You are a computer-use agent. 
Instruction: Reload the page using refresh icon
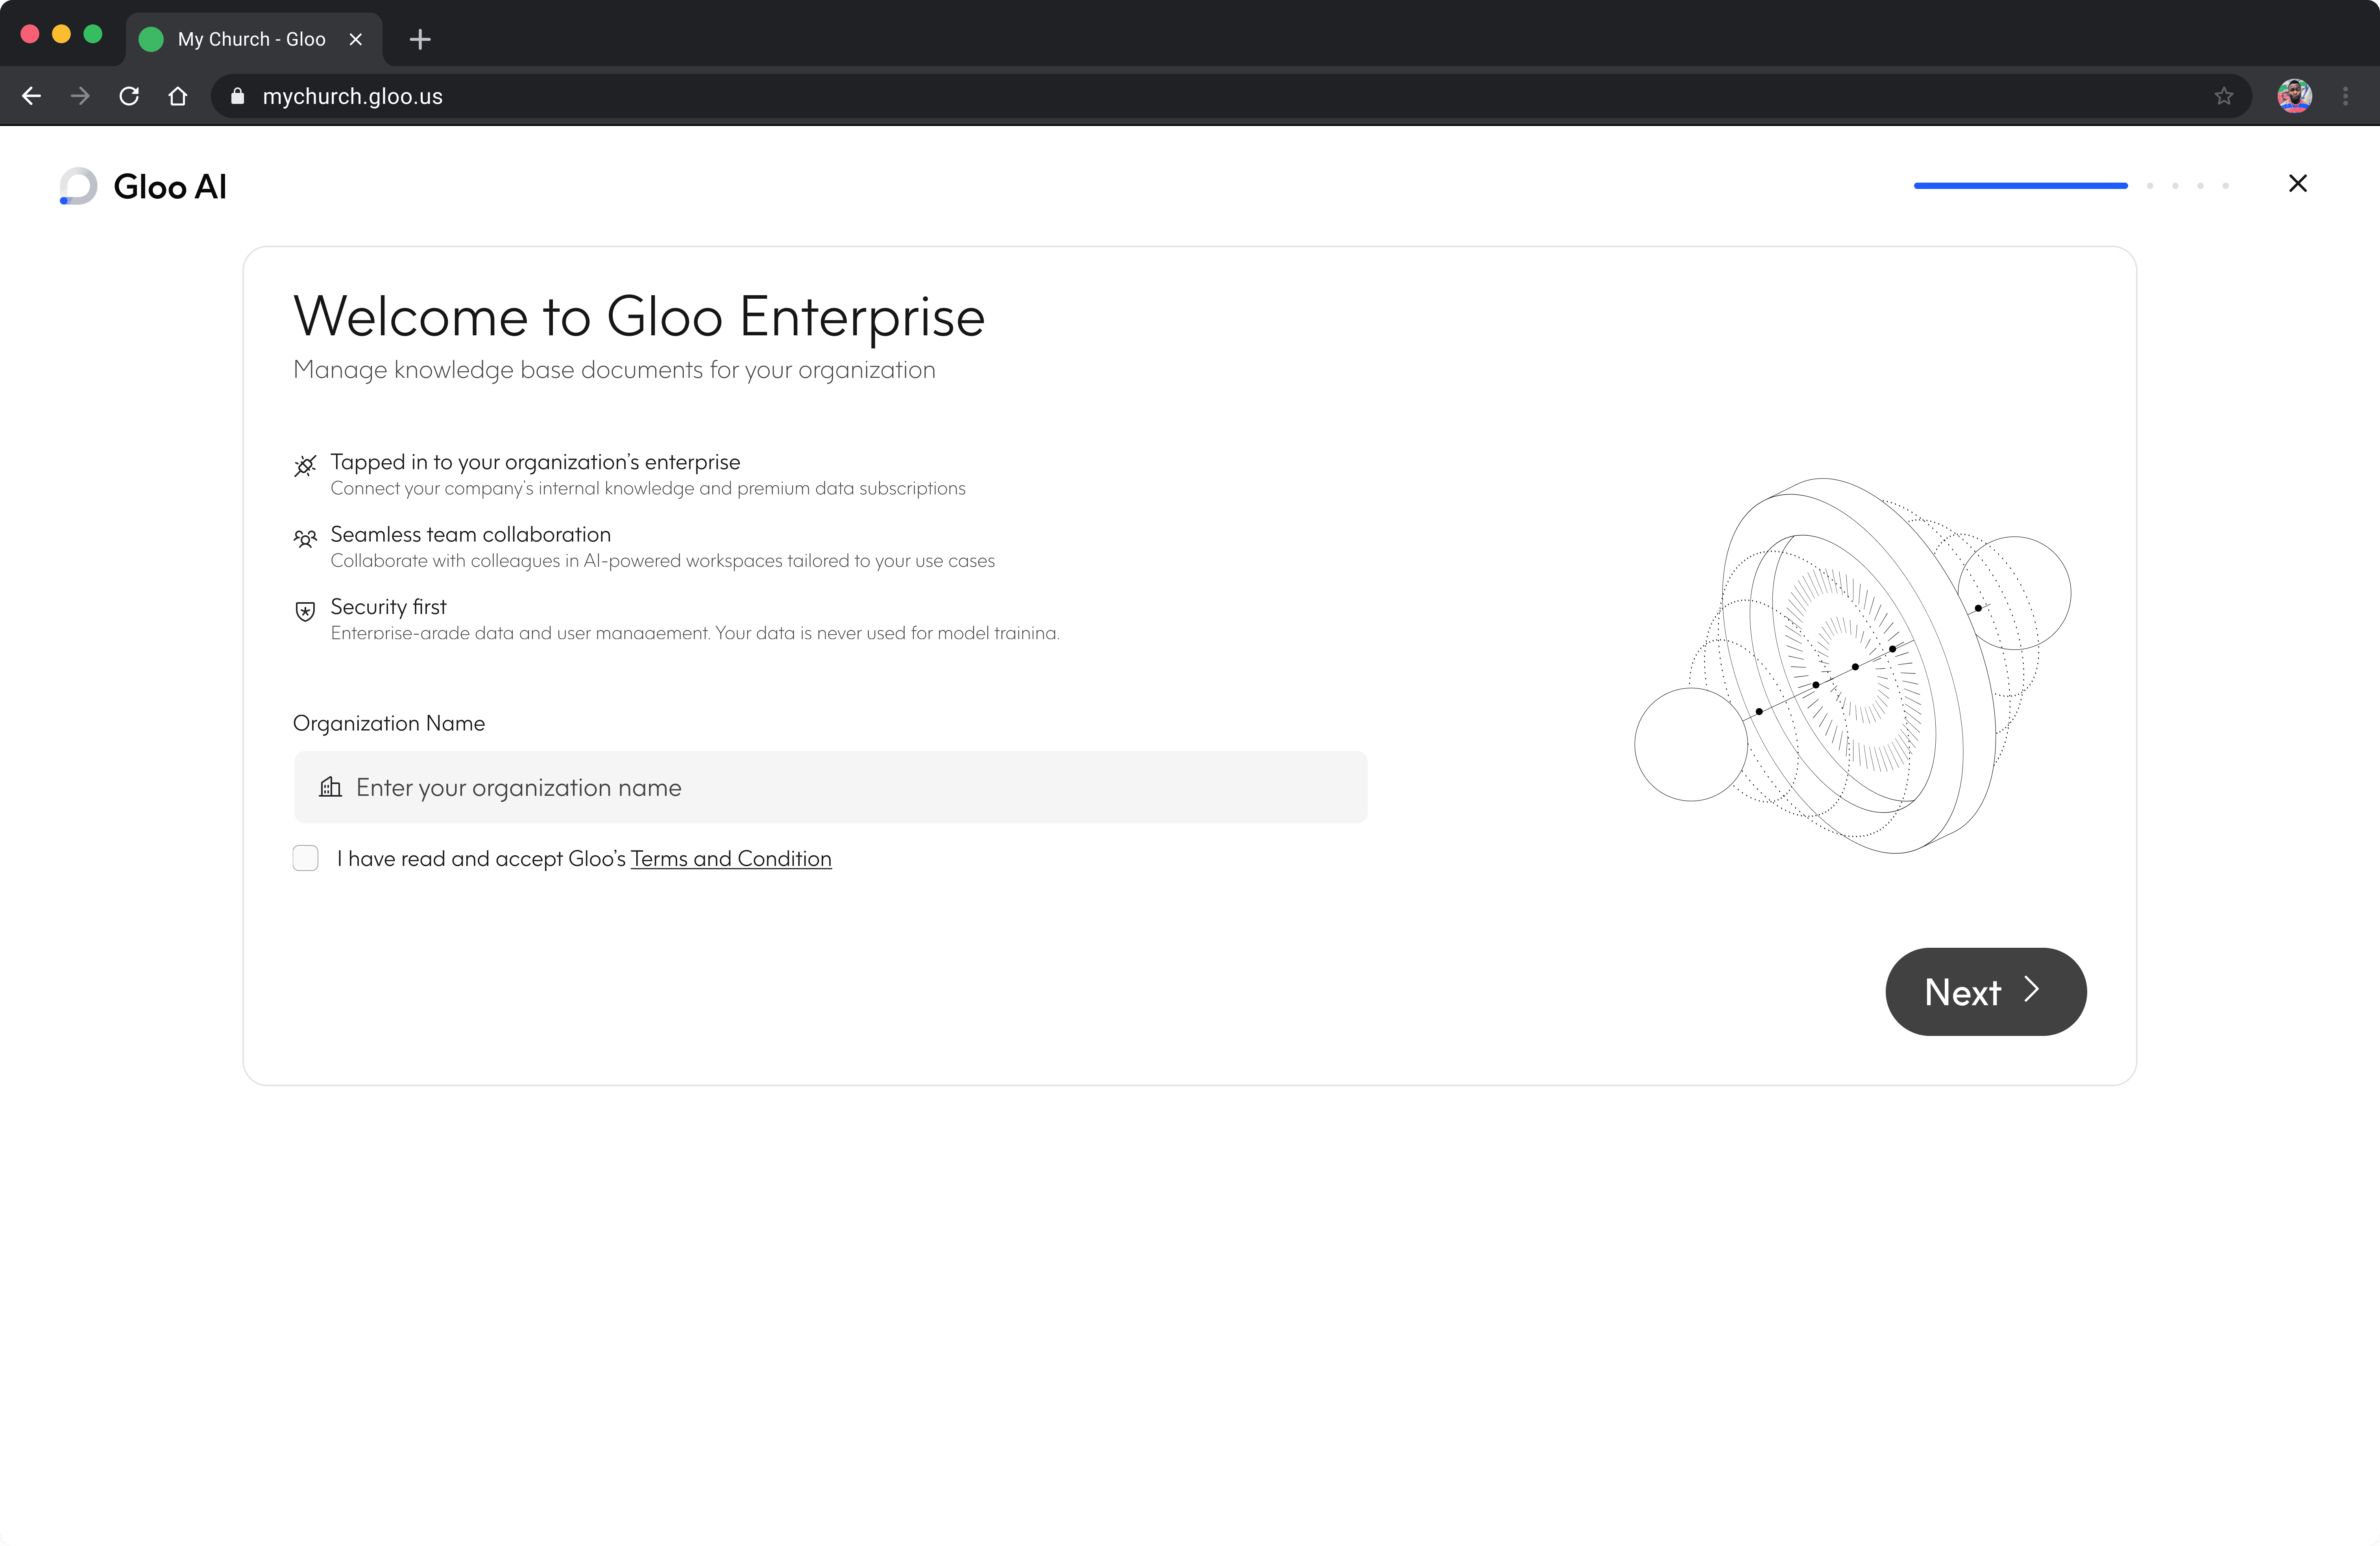click(129, 96)
